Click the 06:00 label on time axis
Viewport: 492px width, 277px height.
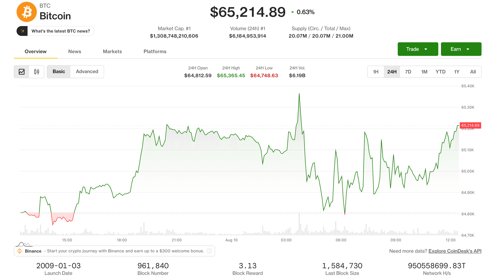(341, 240)
